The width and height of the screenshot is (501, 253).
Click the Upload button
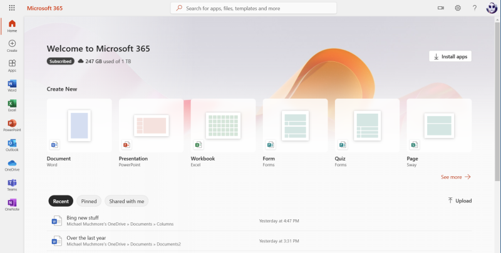coord(459,201)
